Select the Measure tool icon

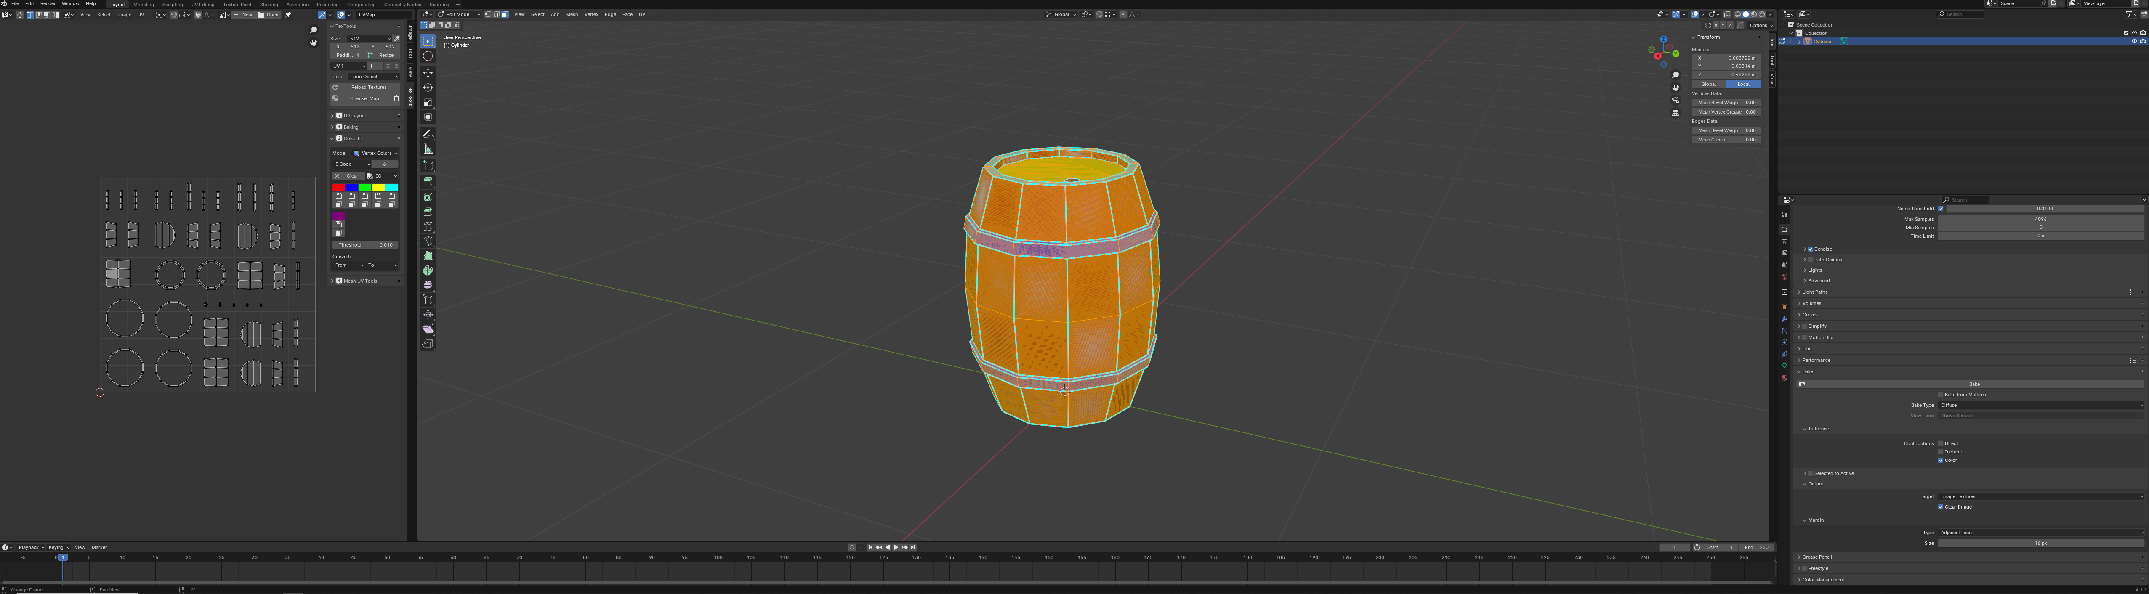click(428, 149)
